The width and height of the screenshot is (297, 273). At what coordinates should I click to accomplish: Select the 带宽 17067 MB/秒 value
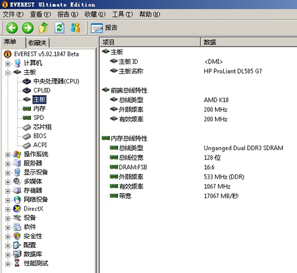pos(222,196)
